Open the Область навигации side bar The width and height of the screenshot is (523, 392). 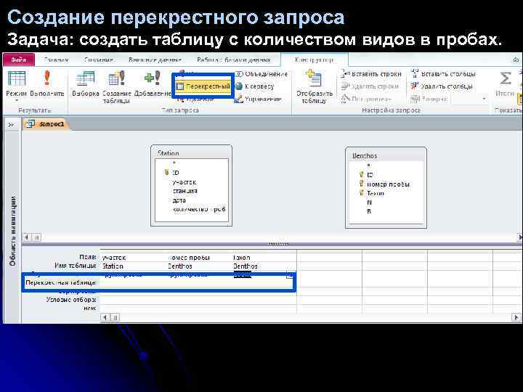point(12,231)
